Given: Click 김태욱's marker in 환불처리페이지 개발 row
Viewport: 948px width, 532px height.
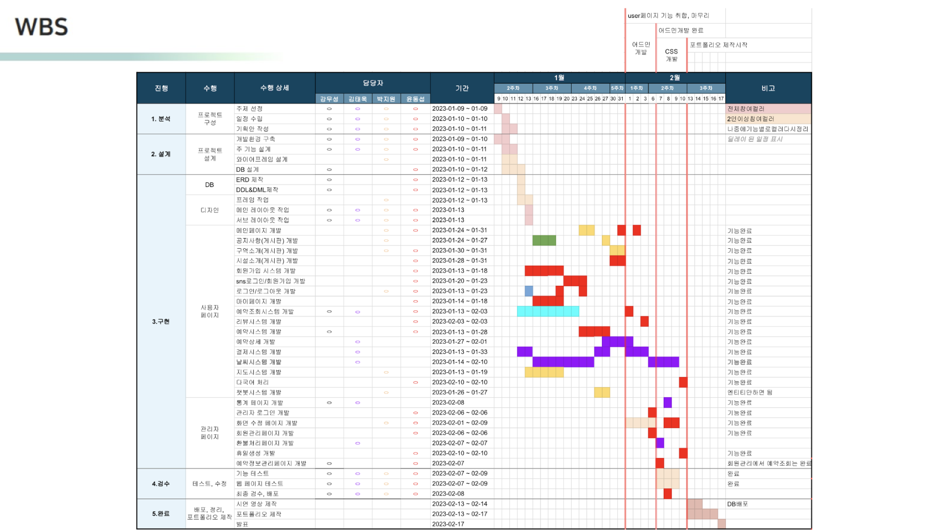Looking at the screenshot, I should (x=357, y=443).
